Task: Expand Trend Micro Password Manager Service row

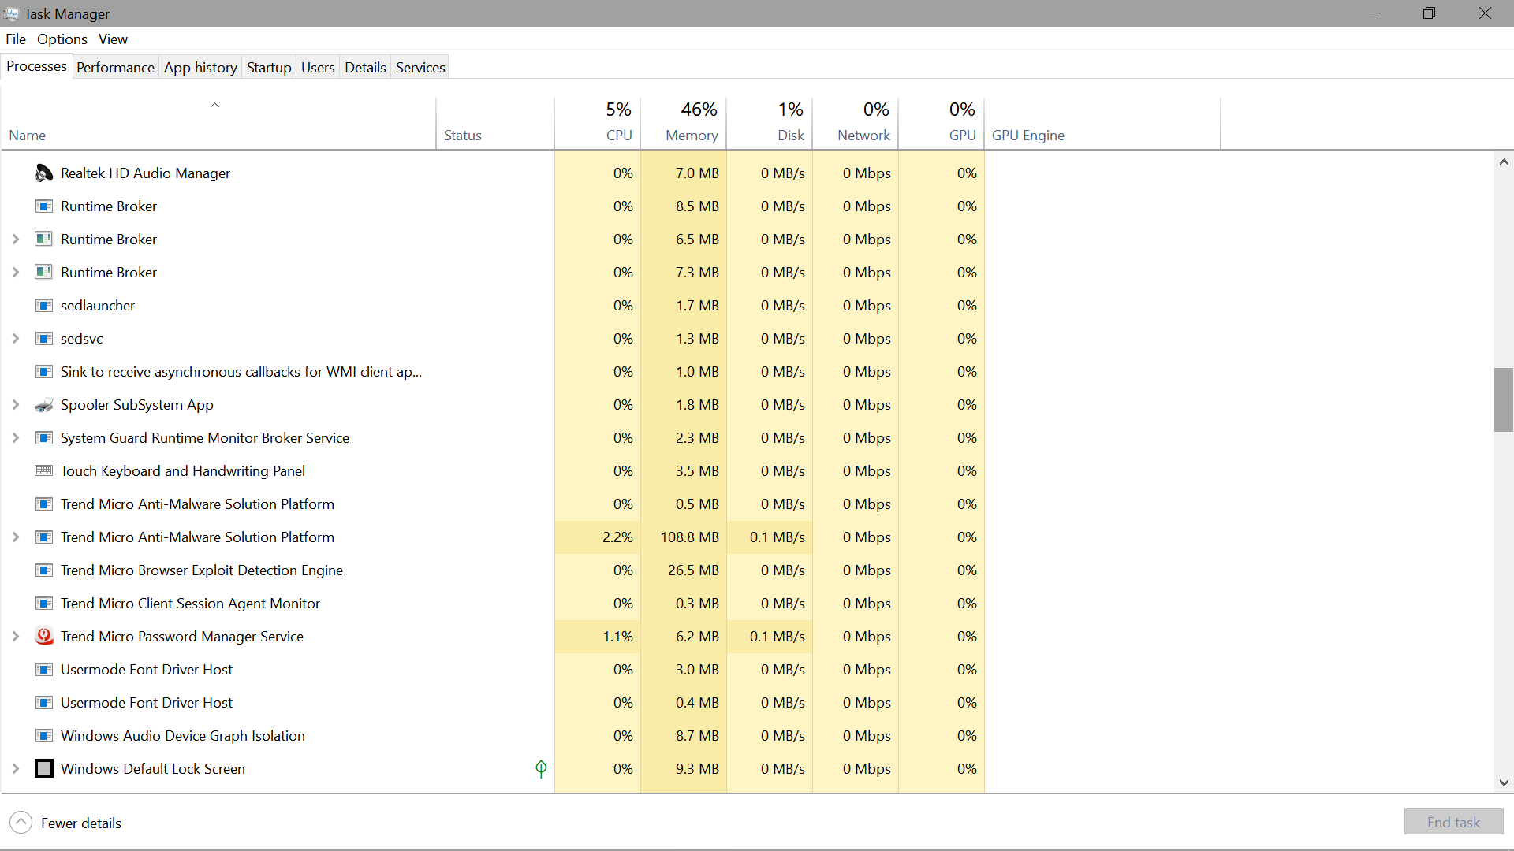Action: pyautogui.click(x=15, y=637)
